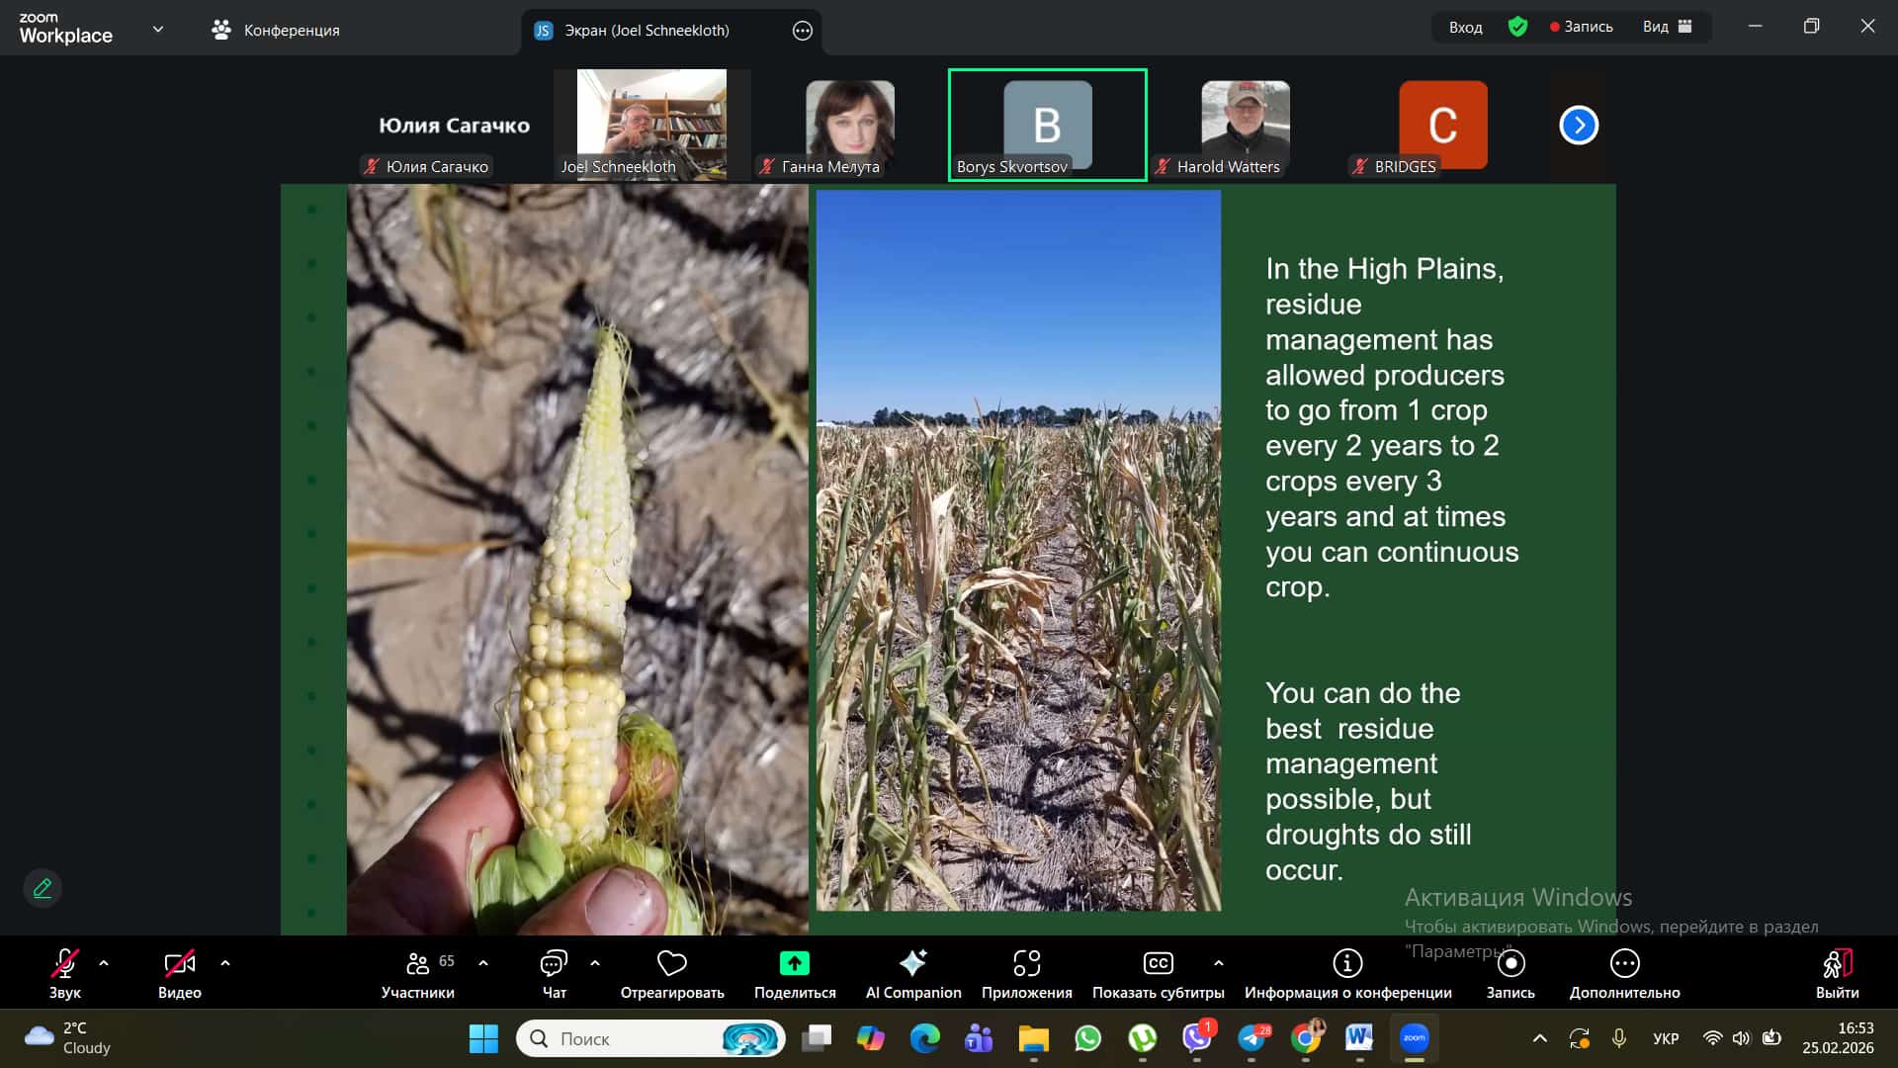Image resolution: width=1898 pixels, height=1068 pixels.
Task: Unmute microphone with Звук button
Action: 64,964
